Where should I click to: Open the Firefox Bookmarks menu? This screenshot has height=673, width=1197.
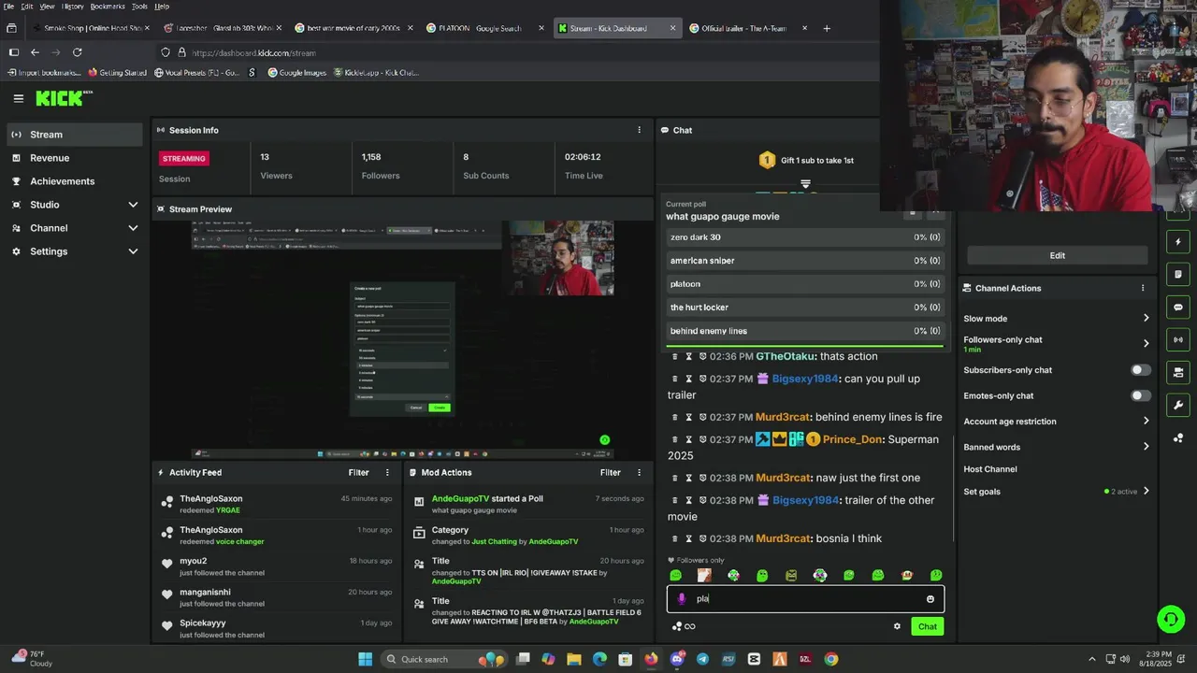[x=108, y=7]
